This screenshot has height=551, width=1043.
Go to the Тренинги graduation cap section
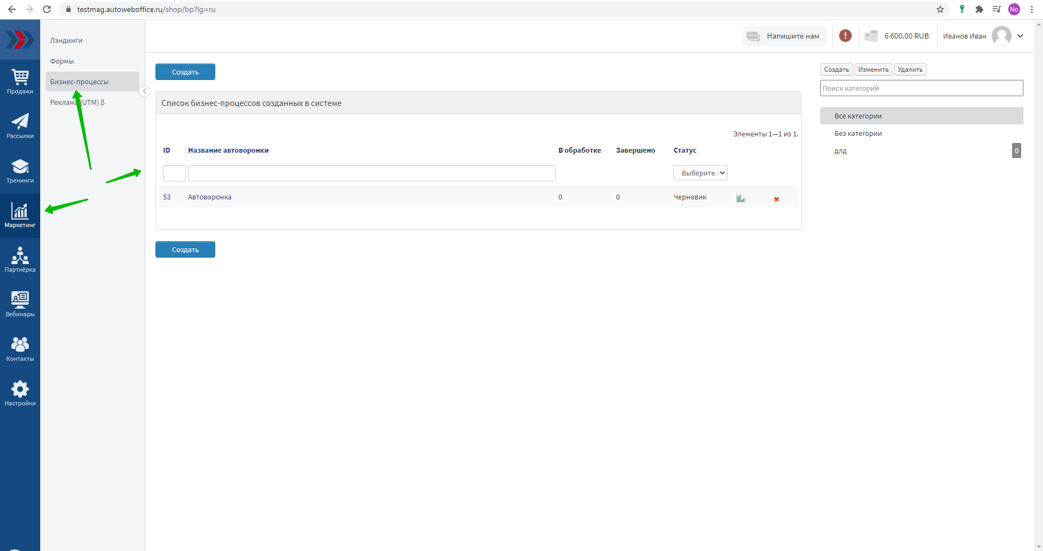pyautogui.click(x=20, y=171)
